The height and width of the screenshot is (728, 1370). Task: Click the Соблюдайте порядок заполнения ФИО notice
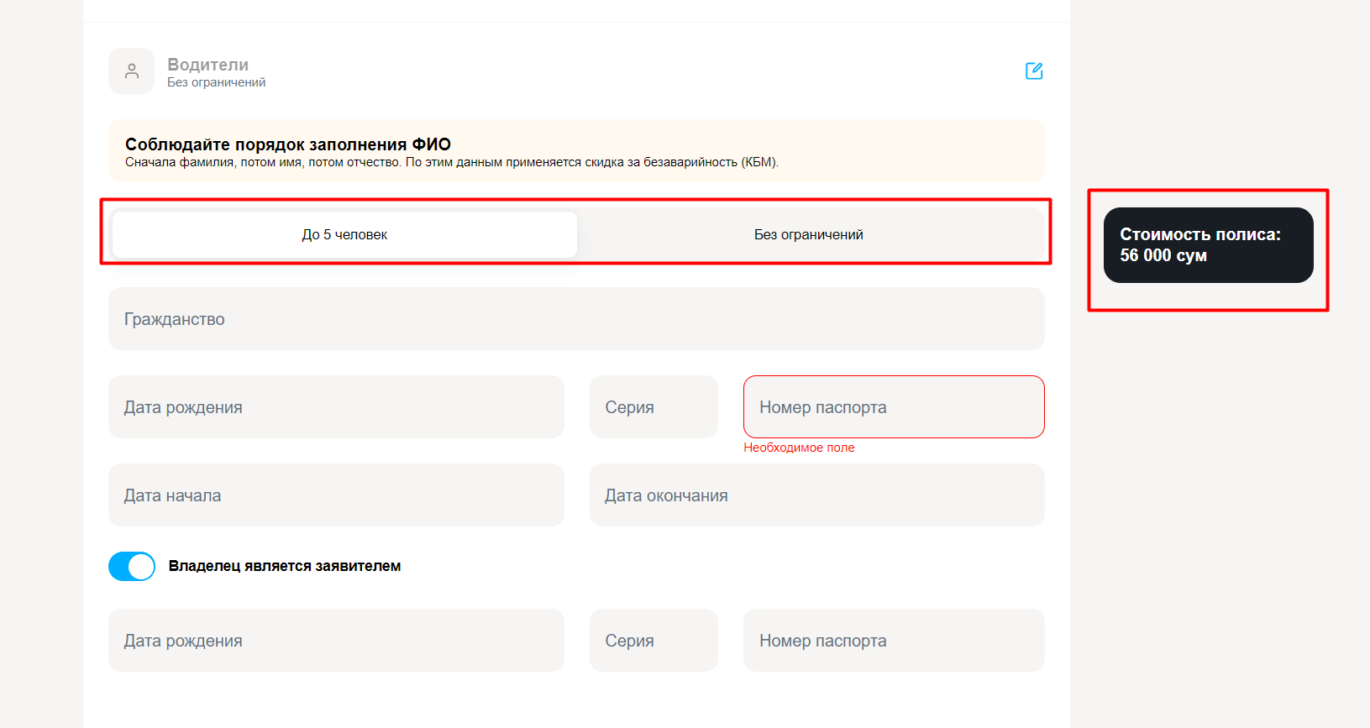(576, 151)
